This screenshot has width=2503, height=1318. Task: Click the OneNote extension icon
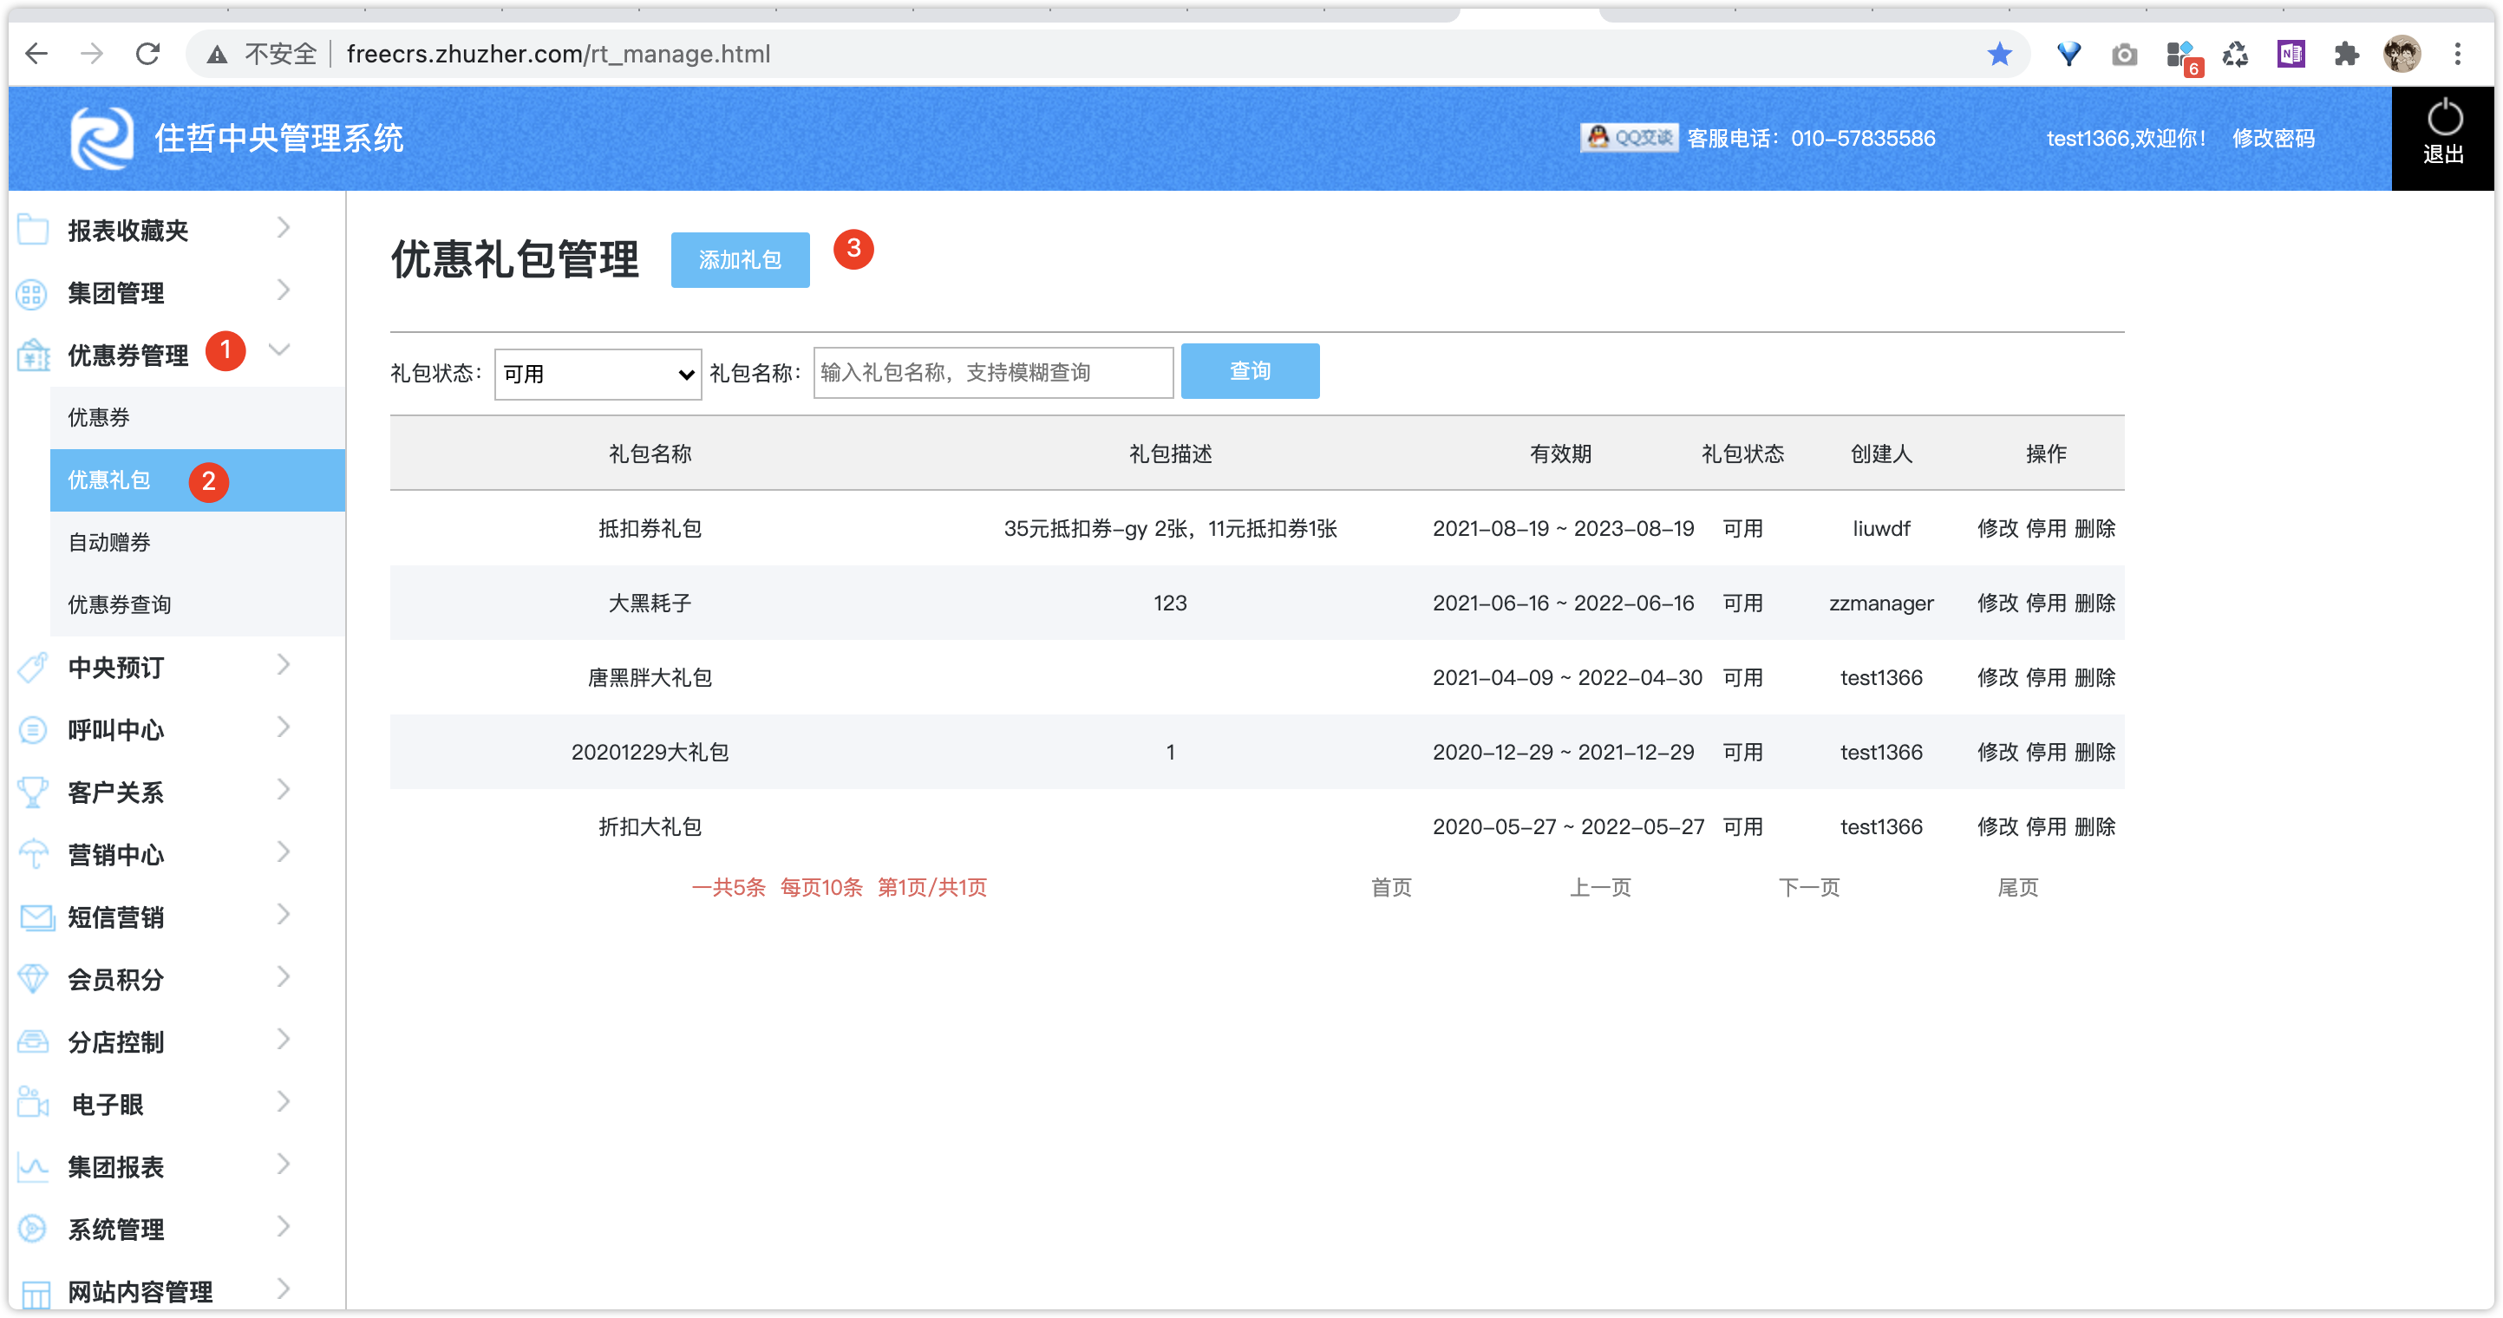[x=2291, y=55]
